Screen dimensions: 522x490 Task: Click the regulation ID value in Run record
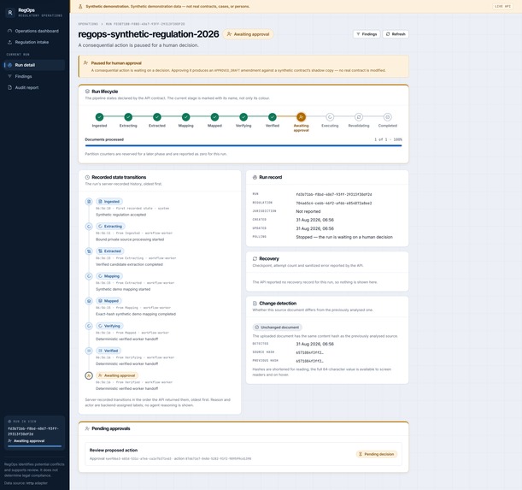(x=333, y=203)
